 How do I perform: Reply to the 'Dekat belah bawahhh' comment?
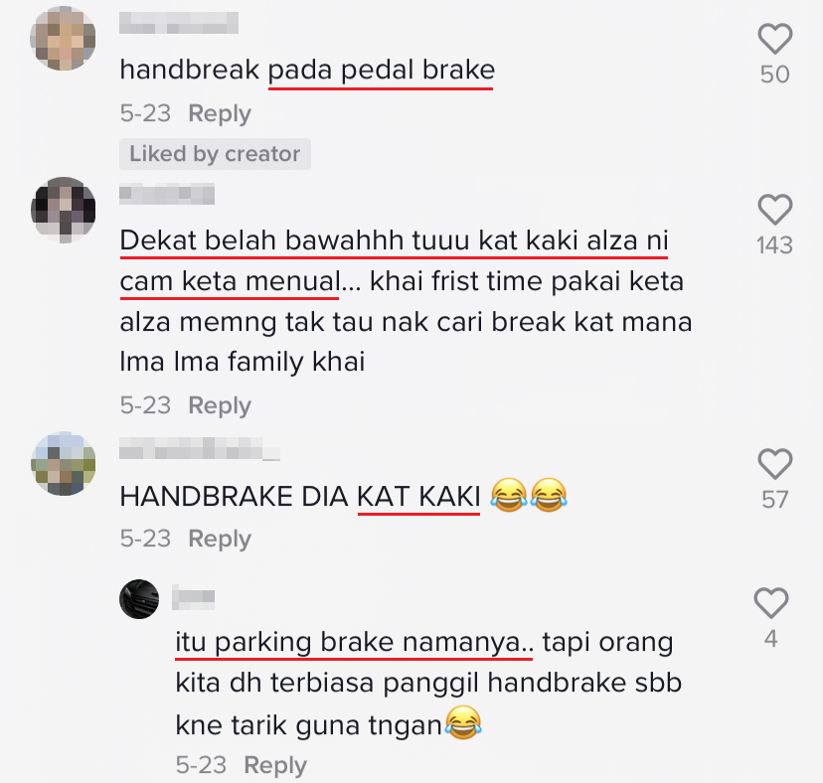[x=220, y=405]
